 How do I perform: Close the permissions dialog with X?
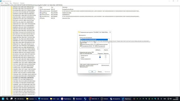click(110, 32)
